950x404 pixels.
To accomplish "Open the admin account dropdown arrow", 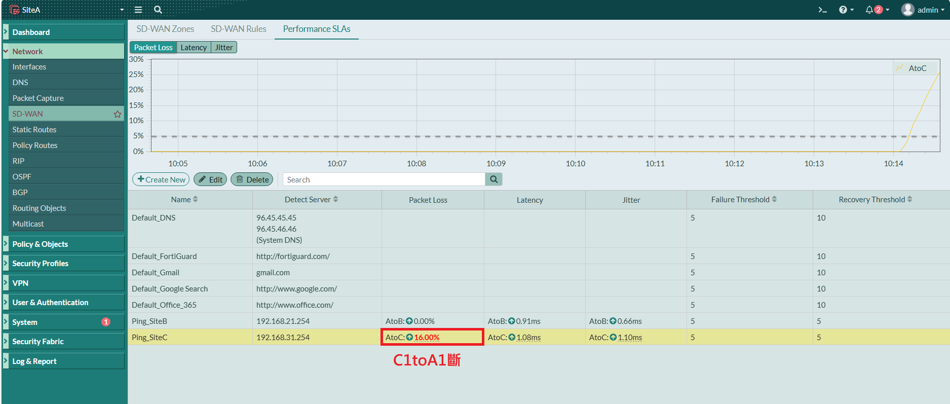I will pyautogui.click(x=942, y=10).
